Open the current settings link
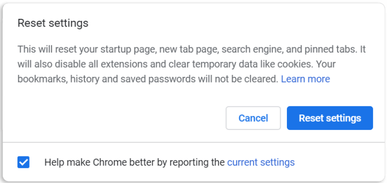The height and width of the screenshot is (183, 387). click(261, 162)
